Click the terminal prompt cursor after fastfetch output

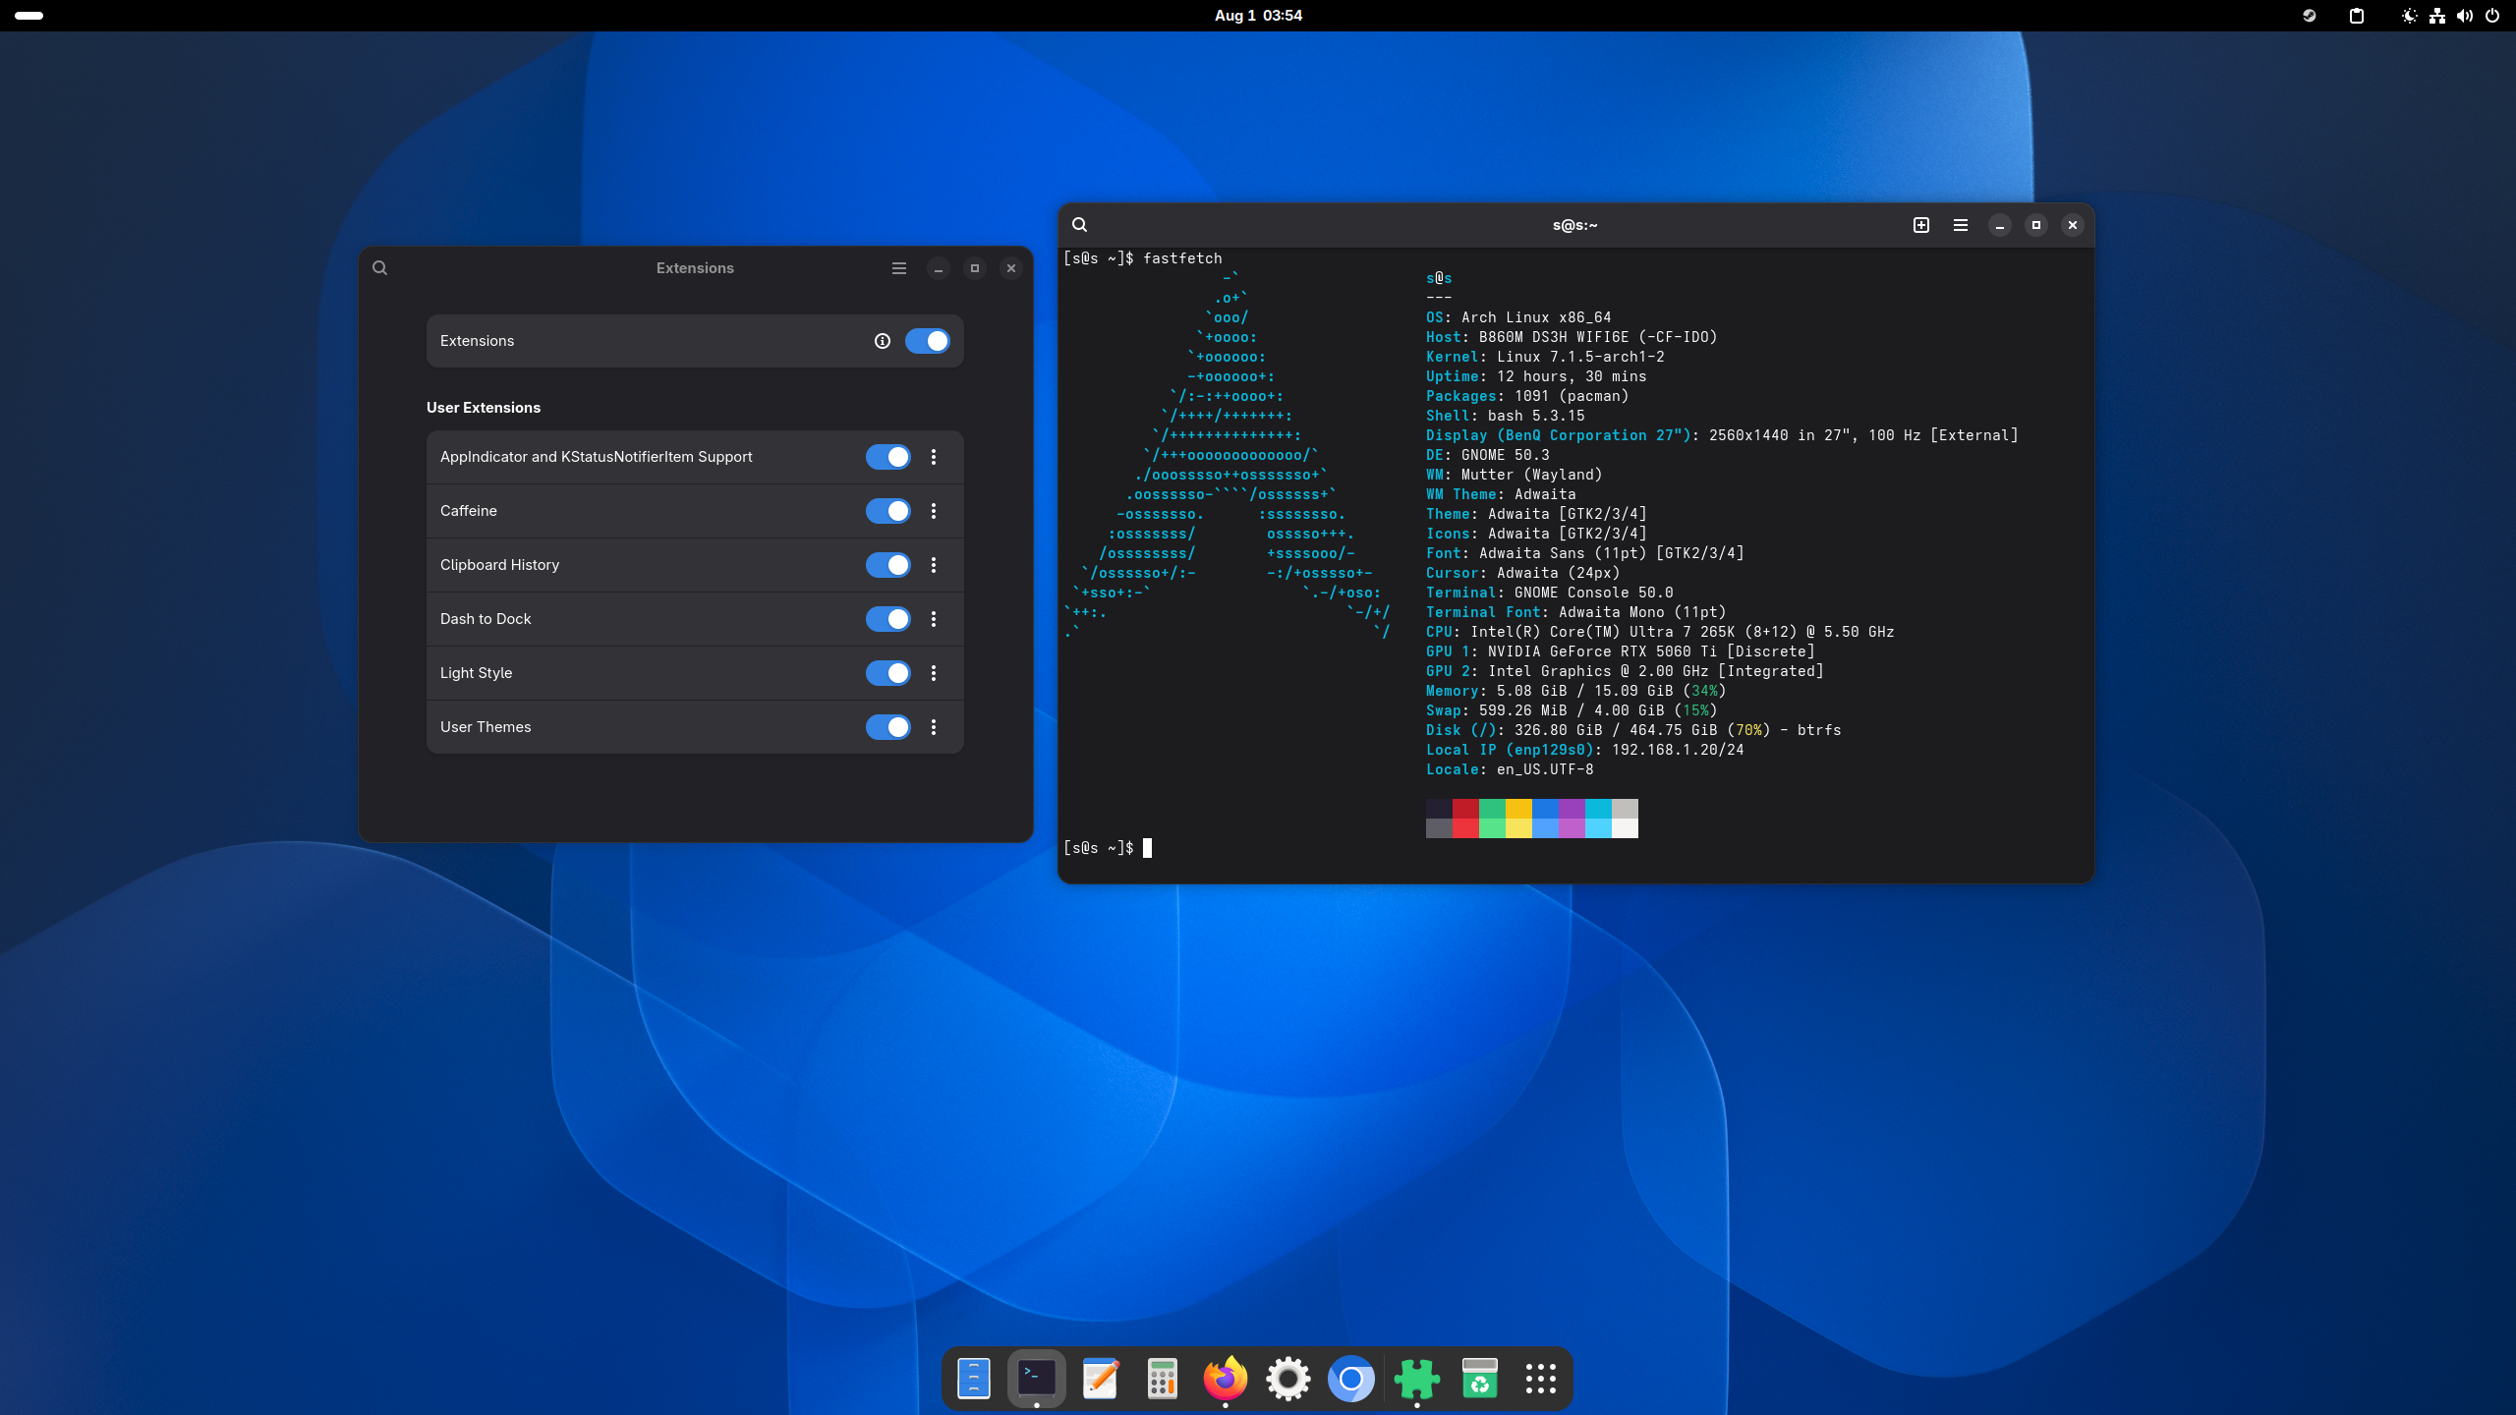(x=1147, y=848)
